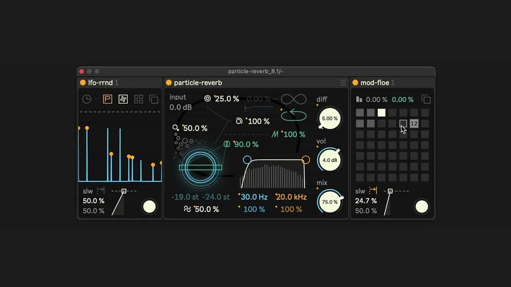Click the green overlapping circles icon
Screen dimensions: 511x287
227,144
